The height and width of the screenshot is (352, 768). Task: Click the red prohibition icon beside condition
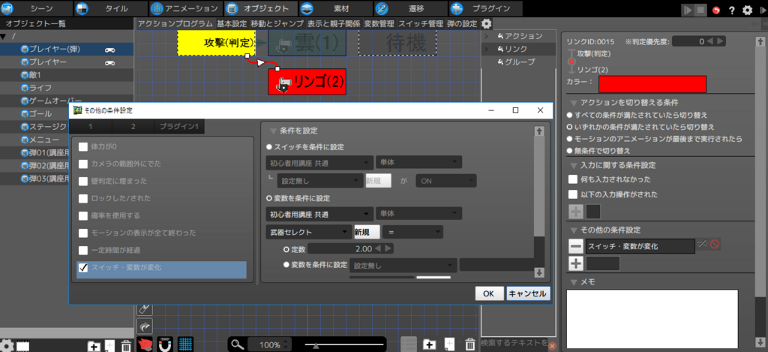pos(715,244)
